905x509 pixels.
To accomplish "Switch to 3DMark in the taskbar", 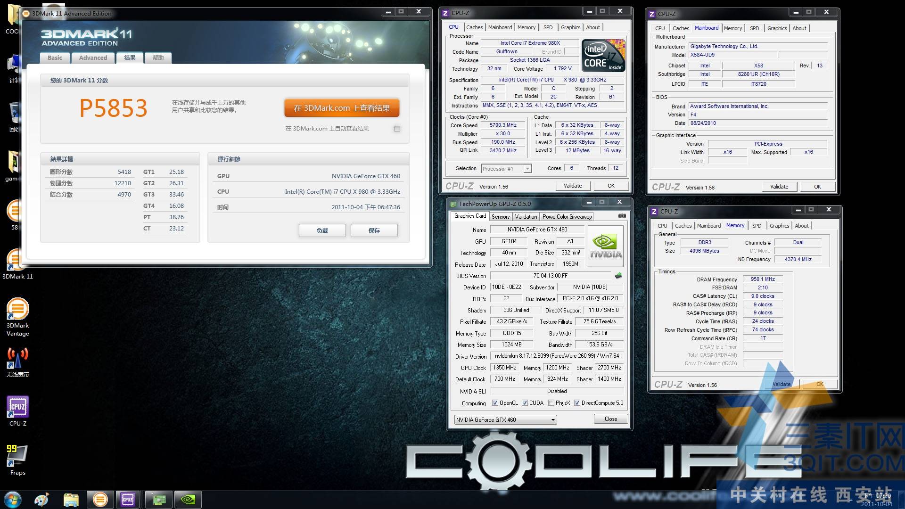I will click(x=100, y=500).
